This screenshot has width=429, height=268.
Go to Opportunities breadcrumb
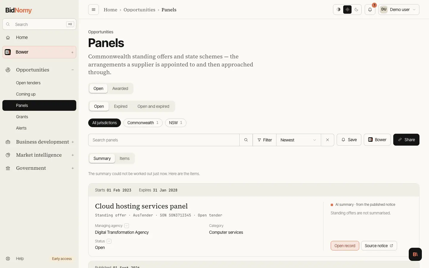point(139,10)
